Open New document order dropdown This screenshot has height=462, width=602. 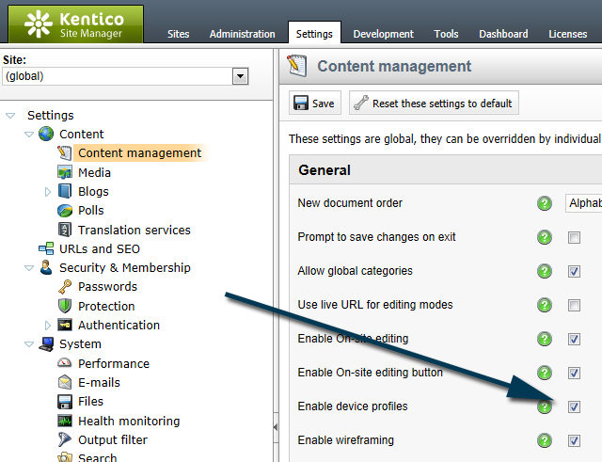point(583,203)
